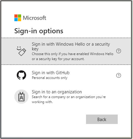Open help for Windows Hello sign-in option
Screen dimensions: 133x139
point(119,51)
